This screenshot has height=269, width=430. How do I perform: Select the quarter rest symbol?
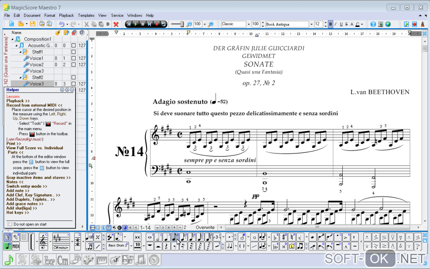[x=167, y=246]
